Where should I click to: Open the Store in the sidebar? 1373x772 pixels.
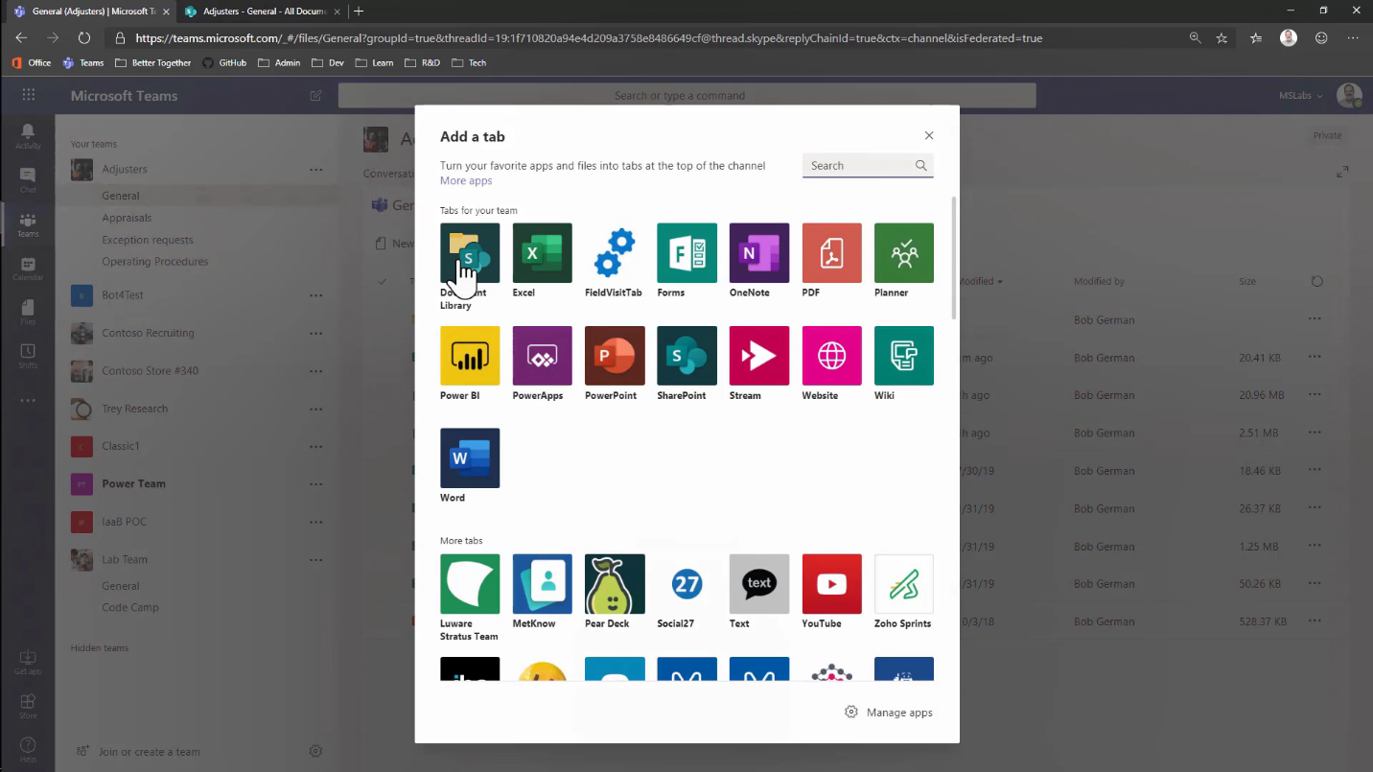coord(28,708)
